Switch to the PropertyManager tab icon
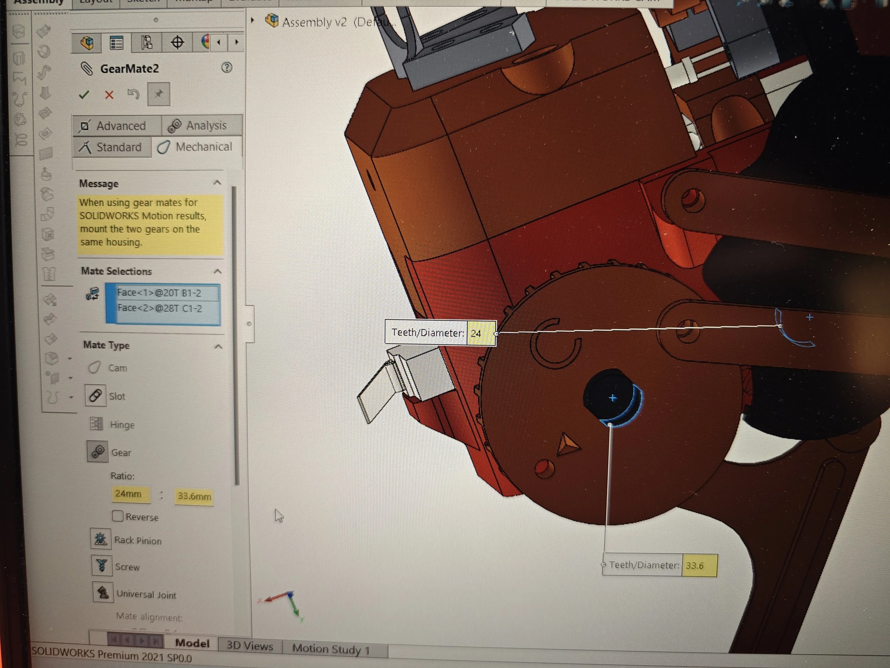890x668 pixels. click(117, 43)
